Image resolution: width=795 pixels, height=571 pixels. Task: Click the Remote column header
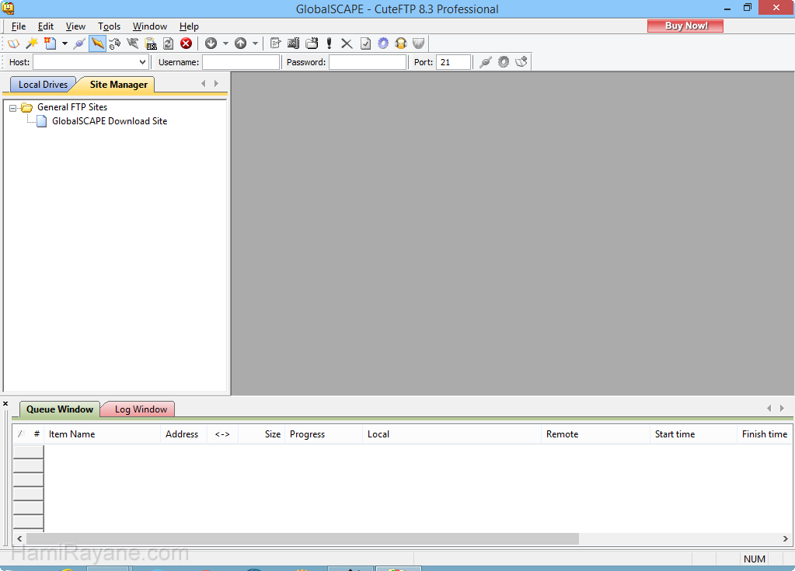point(596,434)
